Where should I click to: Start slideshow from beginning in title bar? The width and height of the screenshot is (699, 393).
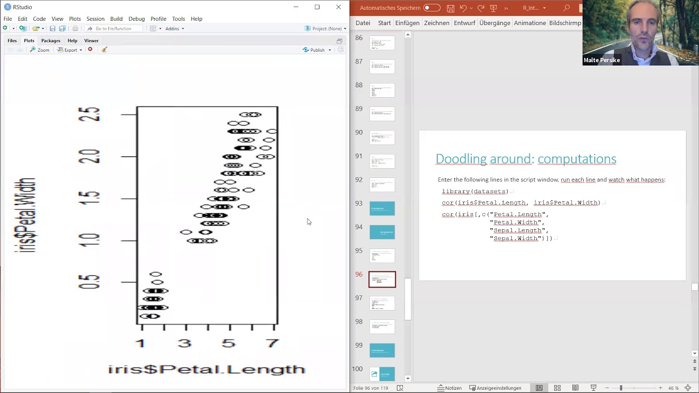494,8
